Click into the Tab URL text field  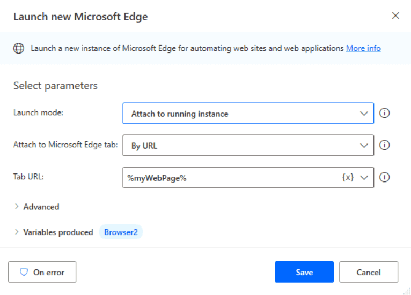[x=231, y=178]
